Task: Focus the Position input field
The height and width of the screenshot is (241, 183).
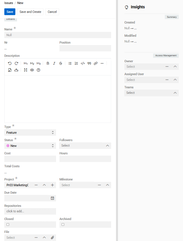Action: (85, 48)
